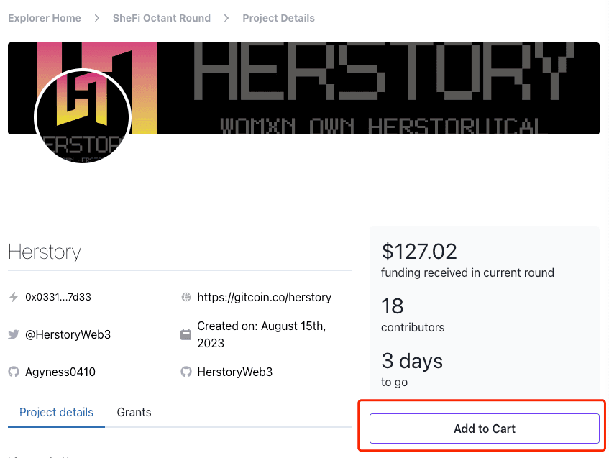
Task: Click GitHub icon beside HerstoryWeb3
Action: [x=186, y=372]
